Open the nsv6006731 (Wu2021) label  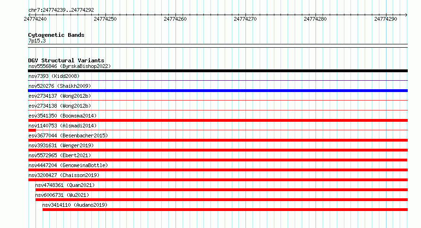tap(62, 195)
